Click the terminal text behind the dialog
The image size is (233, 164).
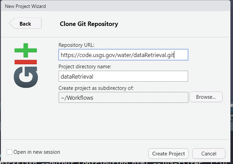coord(103,162)
